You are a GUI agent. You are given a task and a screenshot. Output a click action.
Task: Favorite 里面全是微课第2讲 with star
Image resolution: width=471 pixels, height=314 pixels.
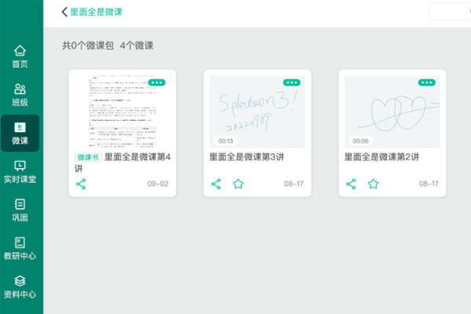pyautogui.click(x=374, y=184)
